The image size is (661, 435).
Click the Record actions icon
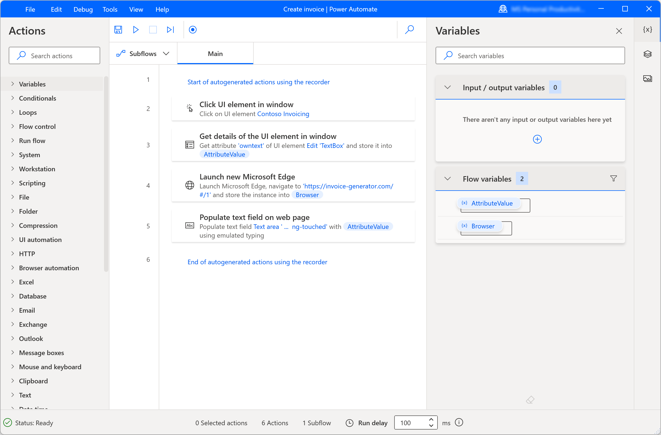[x=193, y=30]
